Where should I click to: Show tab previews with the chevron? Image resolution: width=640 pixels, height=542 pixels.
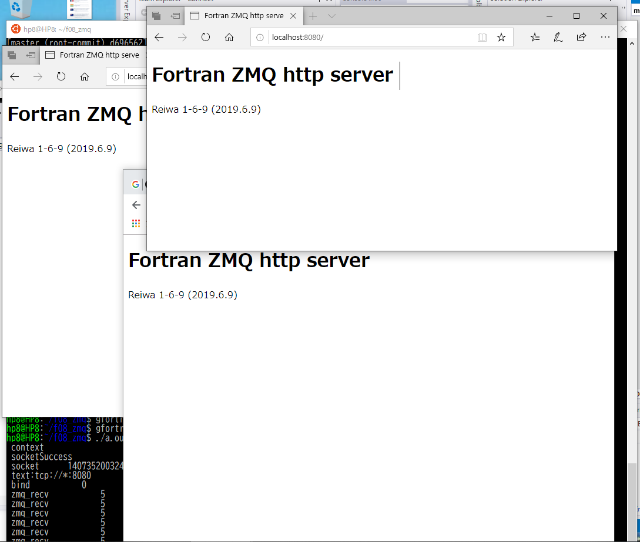click(331, 16)
